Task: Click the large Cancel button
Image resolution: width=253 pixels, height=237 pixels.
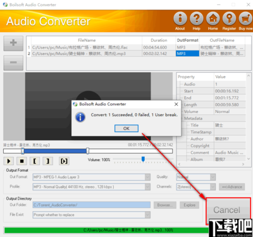Action: coord(227,210)
